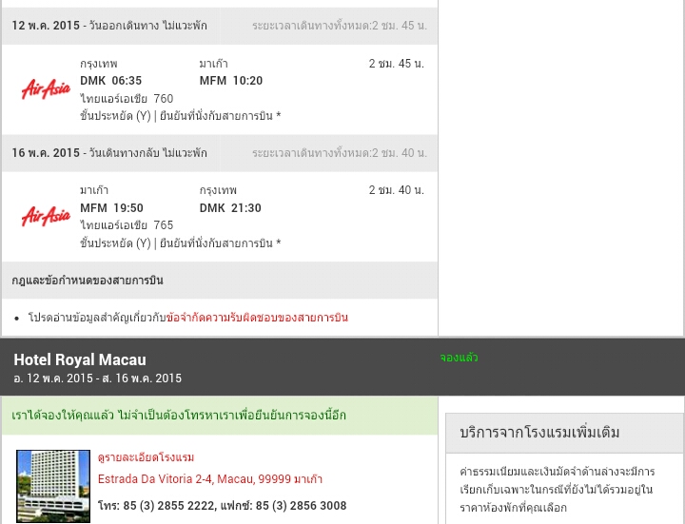The height and width of the screenshot is (524, 685).
Task: Click the economy class line under flight 760
Action: 181,116
